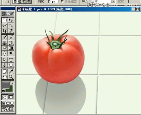141x115 pixels.
Task: Select the Move tool
Action: [x=11, y=20]
